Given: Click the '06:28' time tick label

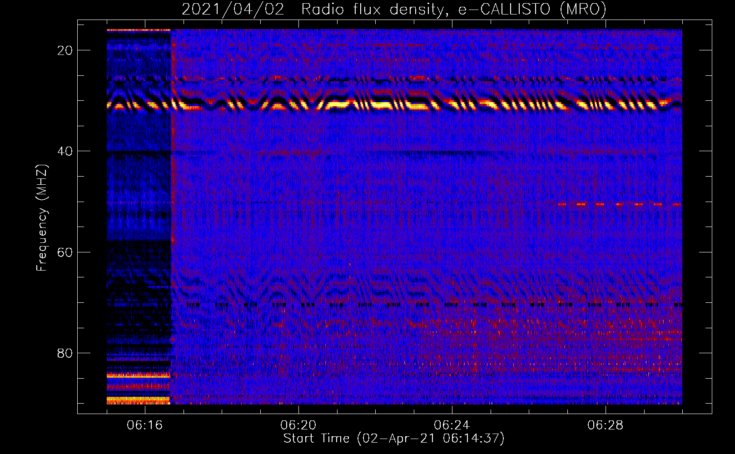Looking at the screenshot, I should [606, 425].
